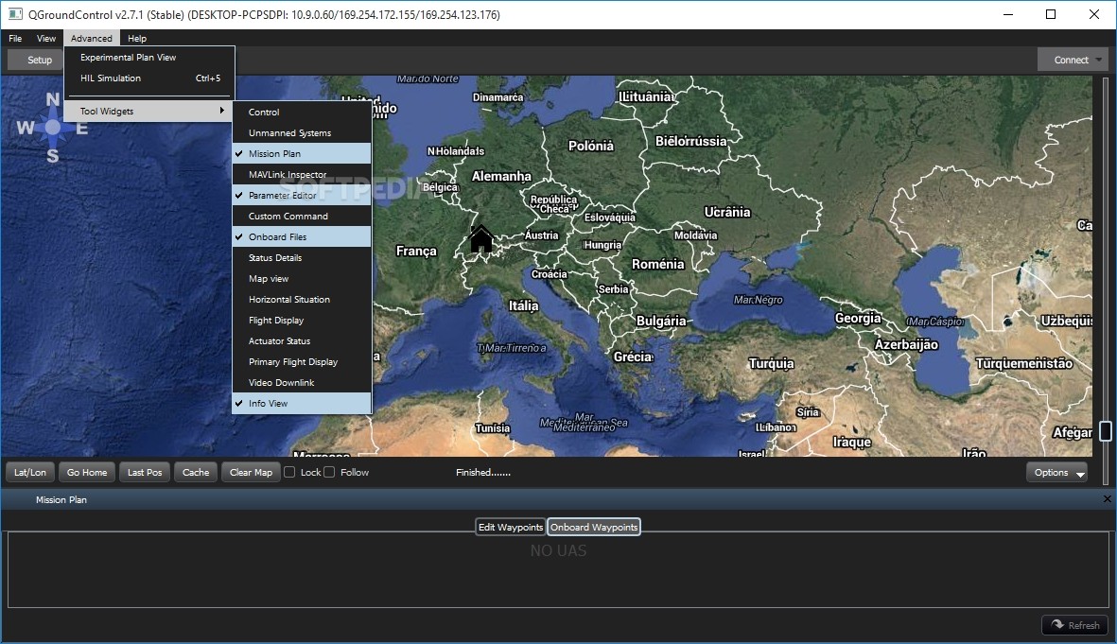This screenshot has height=644, width=1117.
Task: Toggle Info View widget off
Action: point(302,403)
